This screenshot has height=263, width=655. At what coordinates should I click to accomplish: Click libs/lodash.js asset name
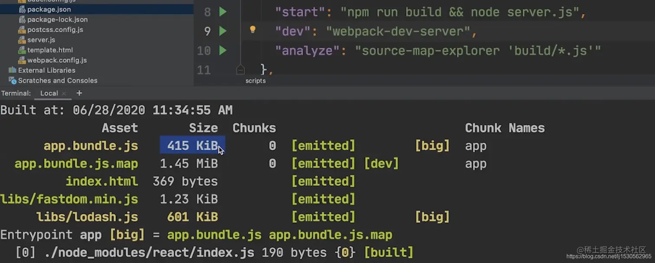coord(87,217)
